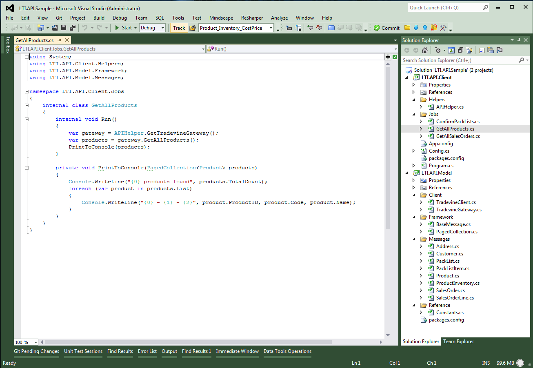
Task: Open the Mindscape menu
Action: pos(221,18)
